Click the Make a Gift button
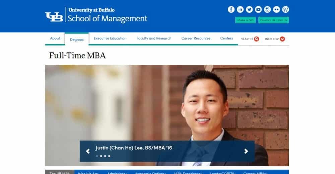 coord(245,20)
